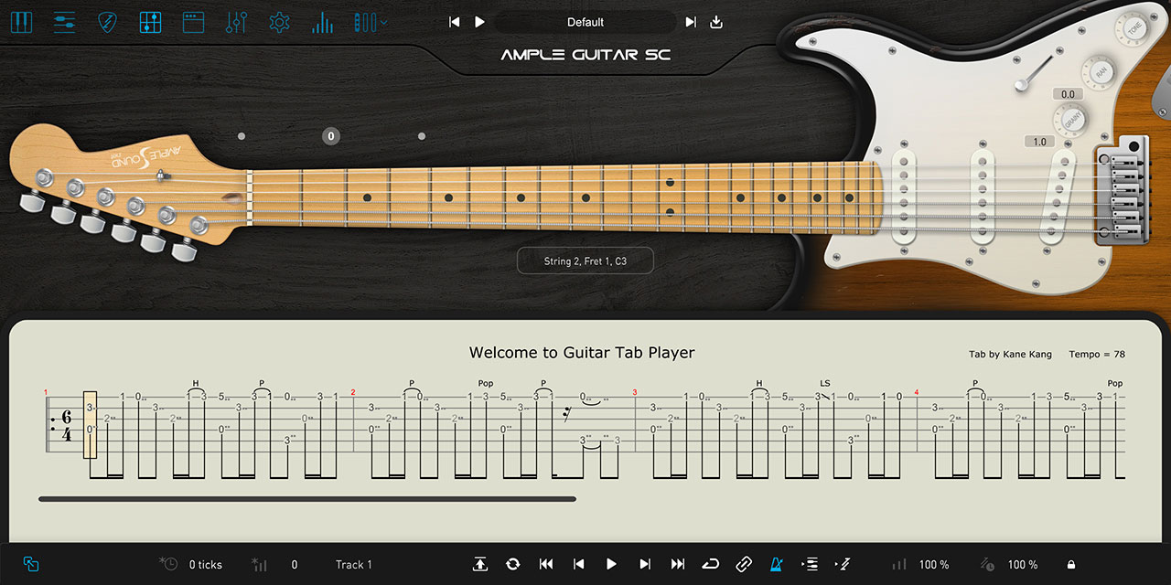Viewport: 1171px width, 585px height.
Task: Jump to the end of tab
Action: (x=678, y=565)
